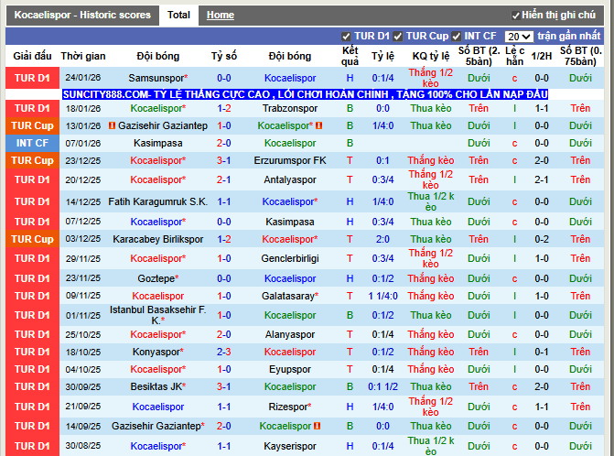Switch to the Home tab
Viewport: 614px width, 456px height.
point(220,16)
